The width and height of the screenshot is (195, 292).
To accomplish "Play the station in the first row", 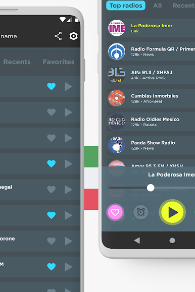I will tap(68, 87).
